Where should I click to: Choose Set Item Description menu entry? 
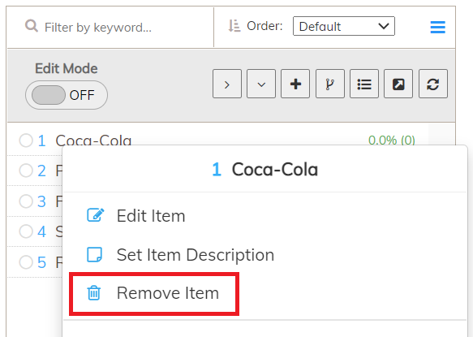pyautogui.click(x=180, y=254)
